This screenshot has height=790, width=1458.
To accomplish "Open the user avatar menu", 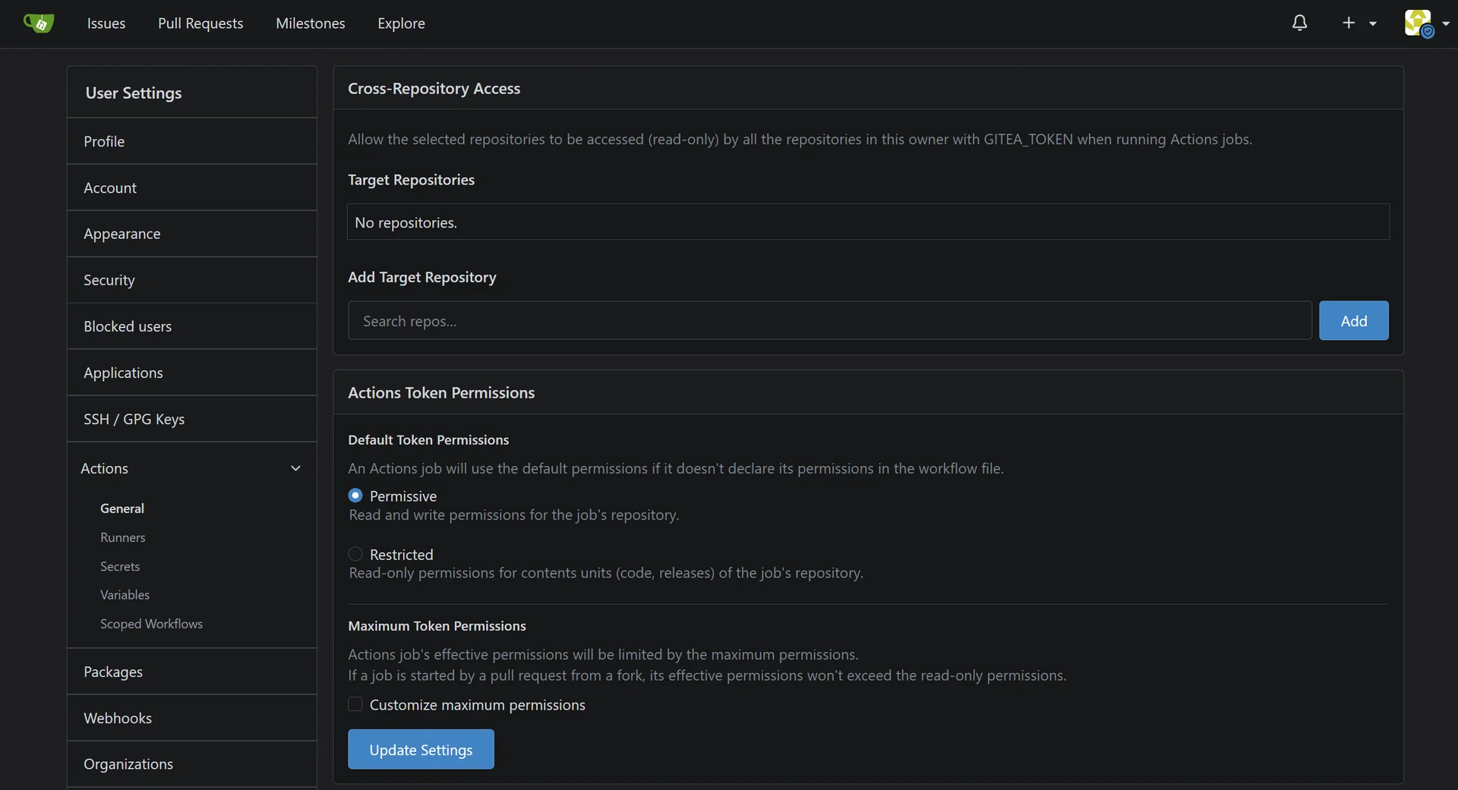I will [x=1419, y=24].
